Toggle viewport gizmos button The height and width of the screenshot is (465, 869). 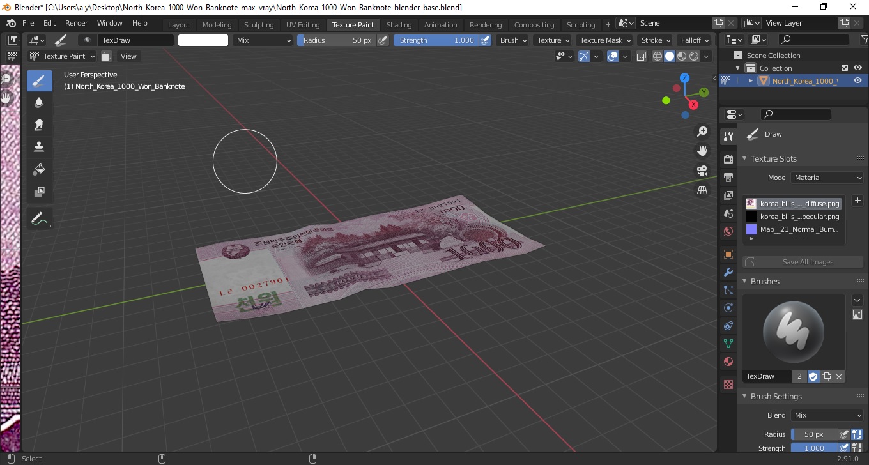click(x=584, y=56)
